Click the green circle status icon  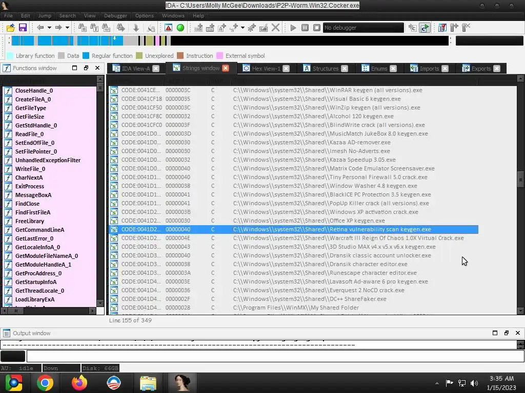pos(180,28)
